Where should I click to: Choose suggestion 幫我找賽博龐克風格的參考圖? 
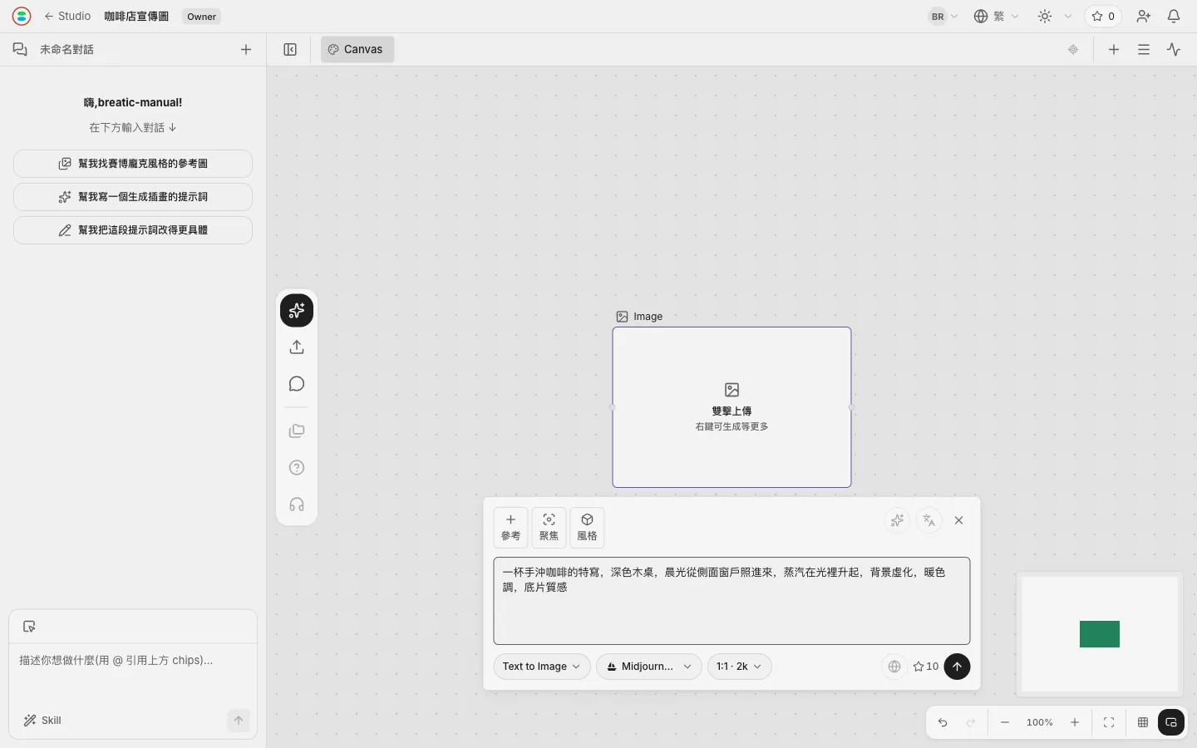(133, 164)
